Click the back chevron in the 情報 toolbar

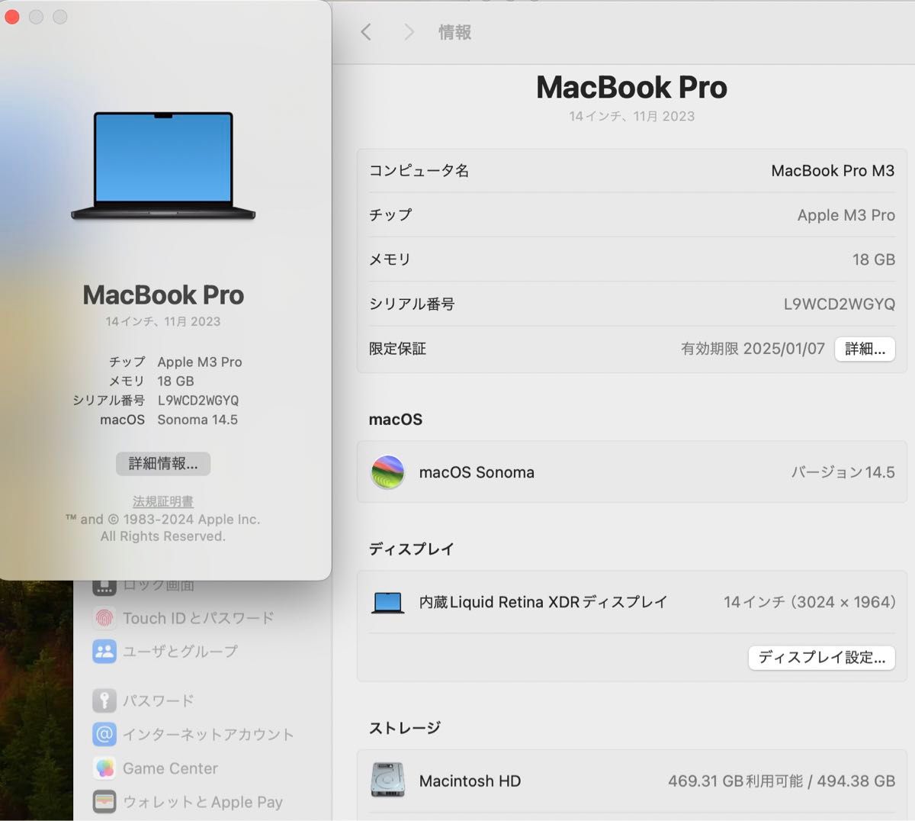point(366,32)
